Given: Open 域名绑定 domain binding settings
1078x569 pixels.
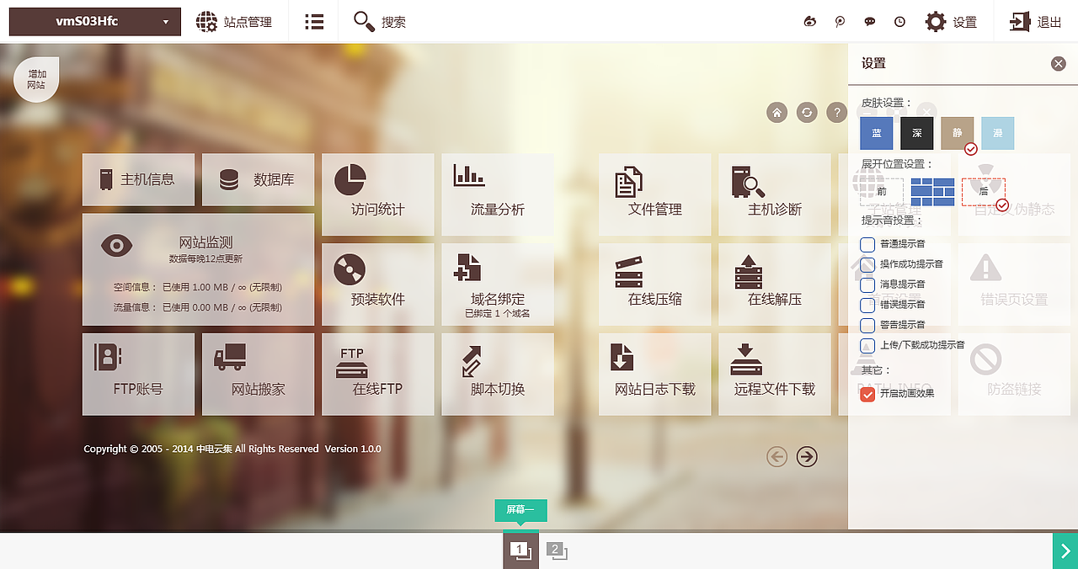Looking at the screenshot, I should [x=497, y=284].
